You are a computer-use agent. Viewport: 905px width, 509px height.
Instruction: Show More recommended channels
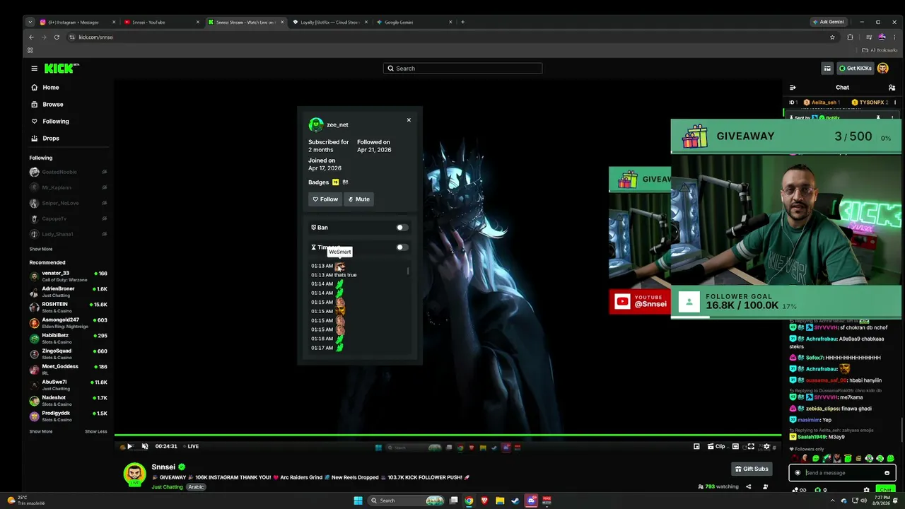point(41,431)
